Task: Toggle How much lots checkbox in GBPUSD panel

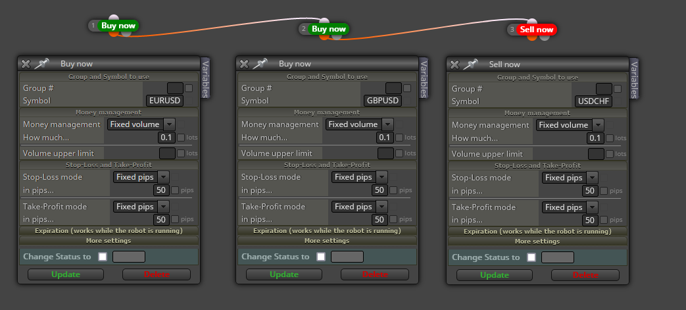Action: pos(399,138)
